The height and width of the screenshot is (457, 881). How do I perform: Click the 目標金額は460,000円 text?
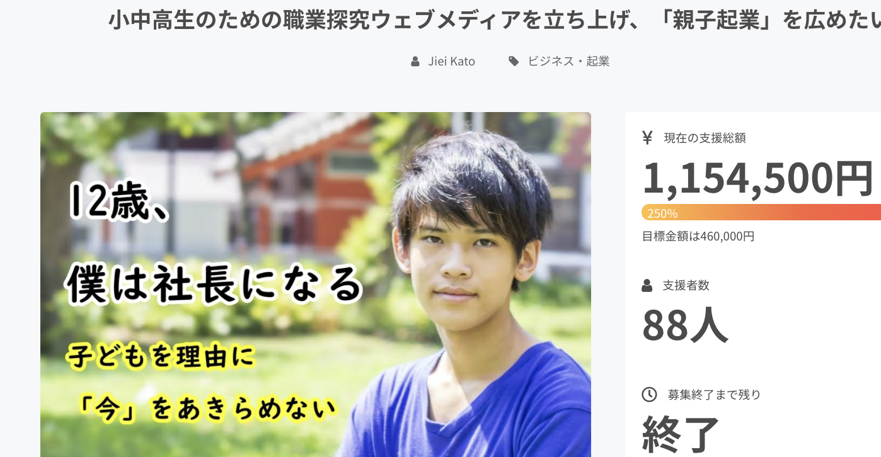tap(698, 237)
